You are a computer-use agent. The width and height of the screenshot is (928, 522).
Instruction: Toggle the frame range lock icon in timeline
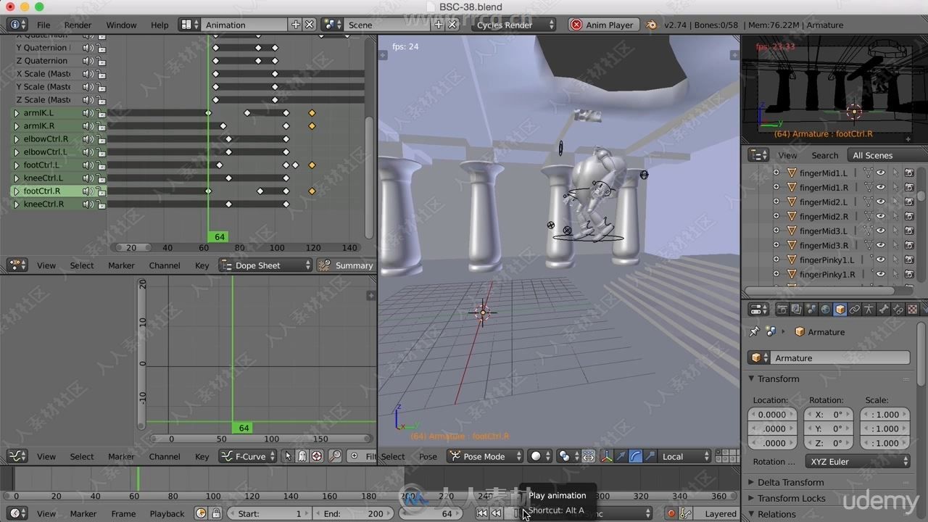pyautogui.click(x=215, y=513)
